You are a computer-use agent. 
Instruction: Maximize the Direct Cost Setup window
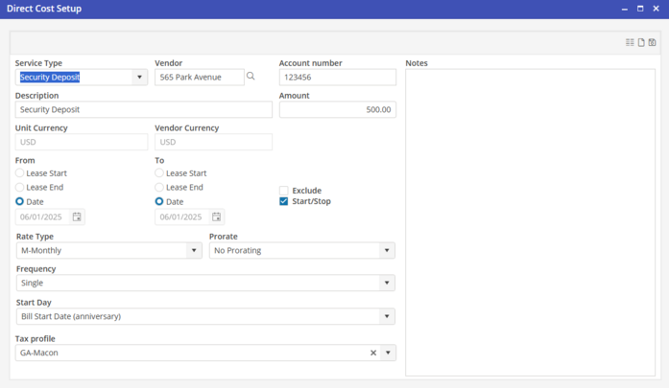click(x=640, y=9)
